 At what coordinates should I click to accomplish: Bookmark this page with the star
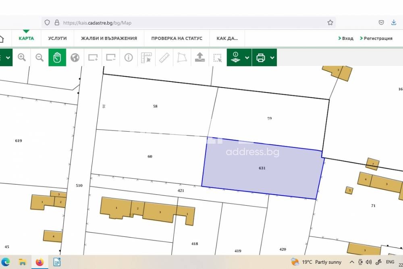(330, 23)
